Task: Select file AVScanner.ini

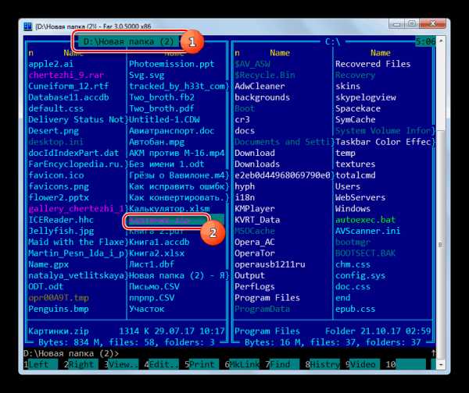Action: click(368, 231)
